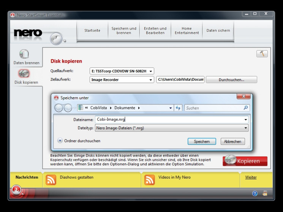Click the round Nero launcher icon beside the logo

pos(56,39)
